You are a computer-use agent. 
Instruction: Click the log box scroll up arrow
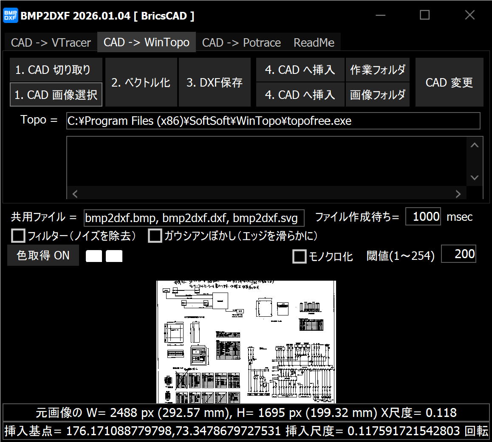(x=475, y=145)
